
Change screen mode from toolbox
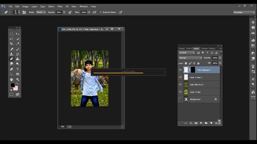tap(17, 94)
